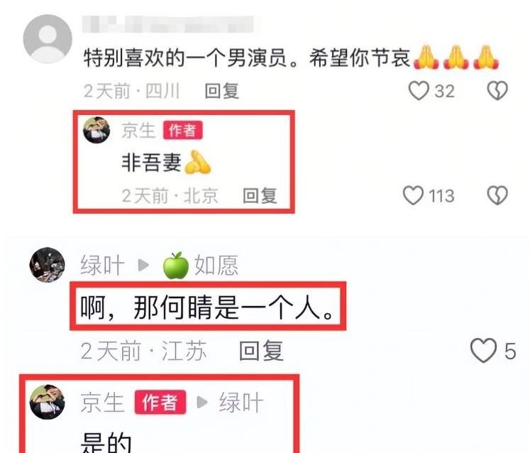Like the top comment with 32 likes

[419, 91]
